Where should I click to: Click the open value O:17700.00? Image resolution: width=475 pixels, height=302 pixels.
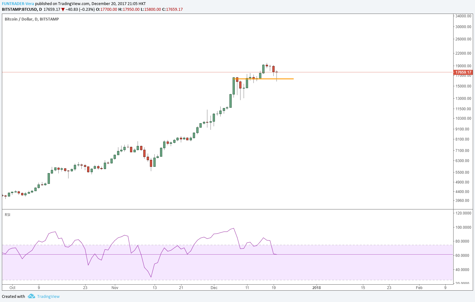point(107,9)
